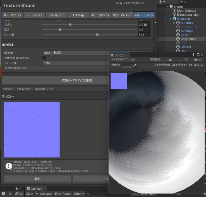
Task: Click the 保存 save button
Action: [x=38, y=179]
